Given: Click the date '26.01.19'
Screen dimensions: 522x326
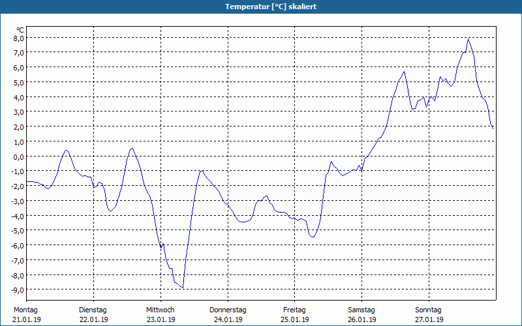Looking at the screenshot, I should tap(362, 319).
